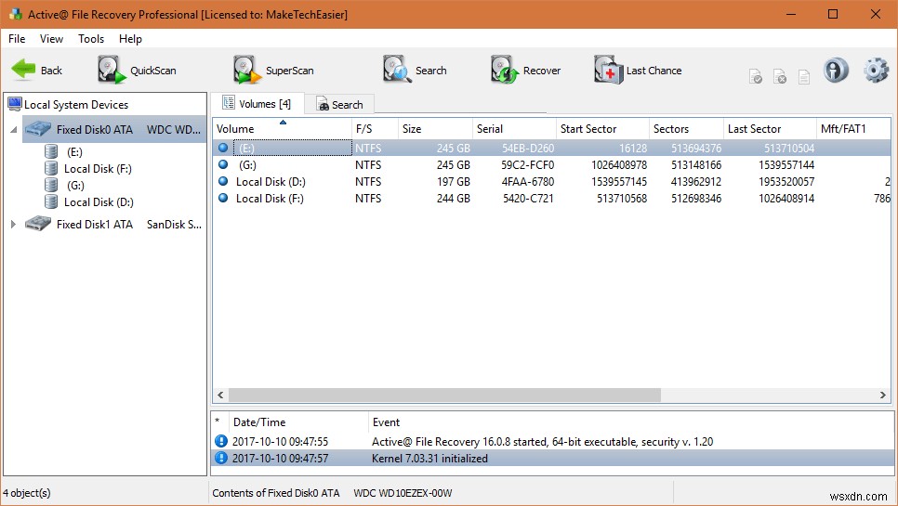Click blue dot of (E:) volume row
Viewport: 898px width, 506px height.
pyautogui.click(x=223, y=148)
